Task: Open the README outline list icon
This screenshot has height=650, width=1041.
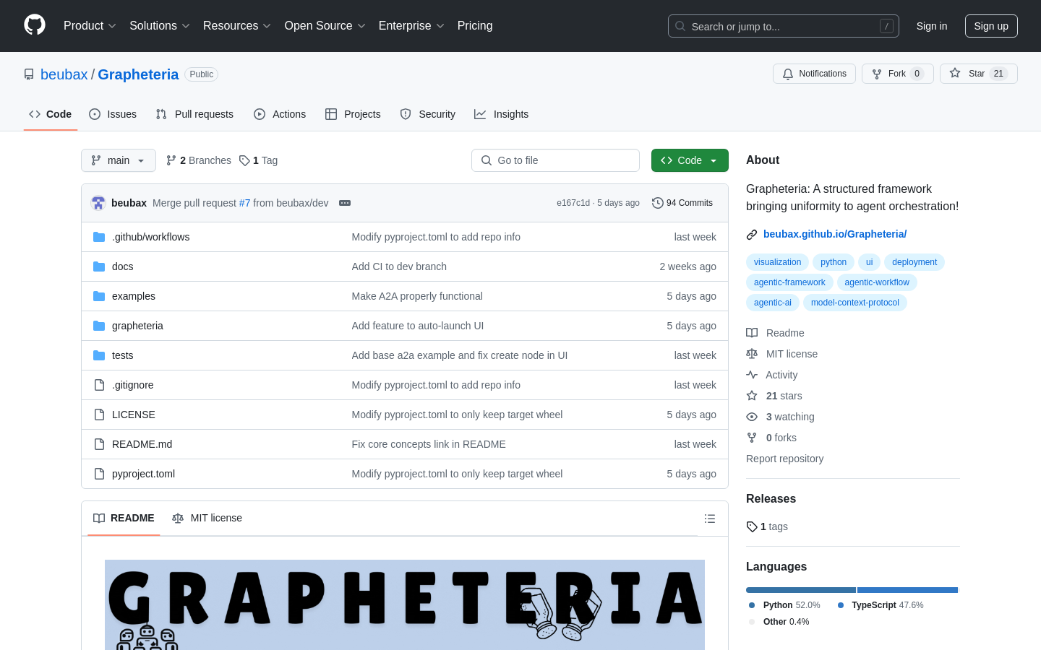Action: tap(710, 519)
